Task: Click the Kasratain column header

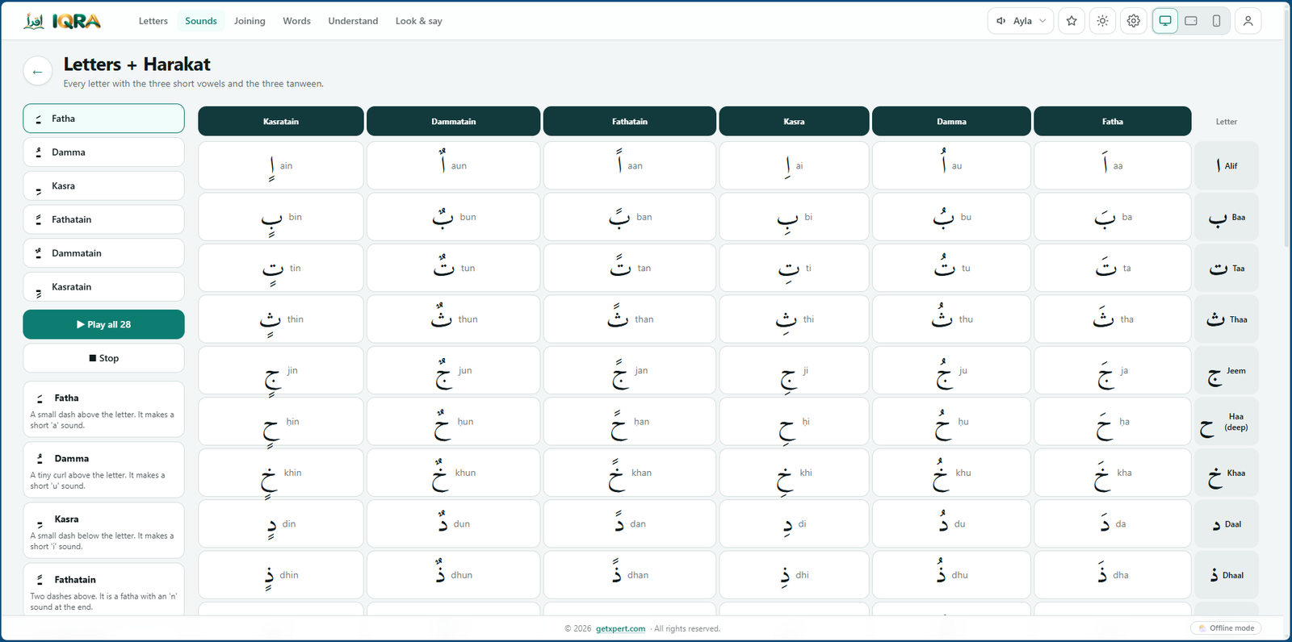Action: (281, 122)
